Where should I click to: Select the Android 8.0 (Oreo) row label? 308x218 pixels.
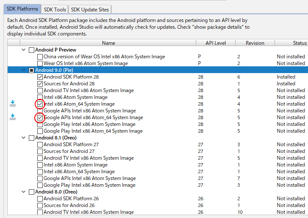tap(56, 192)
